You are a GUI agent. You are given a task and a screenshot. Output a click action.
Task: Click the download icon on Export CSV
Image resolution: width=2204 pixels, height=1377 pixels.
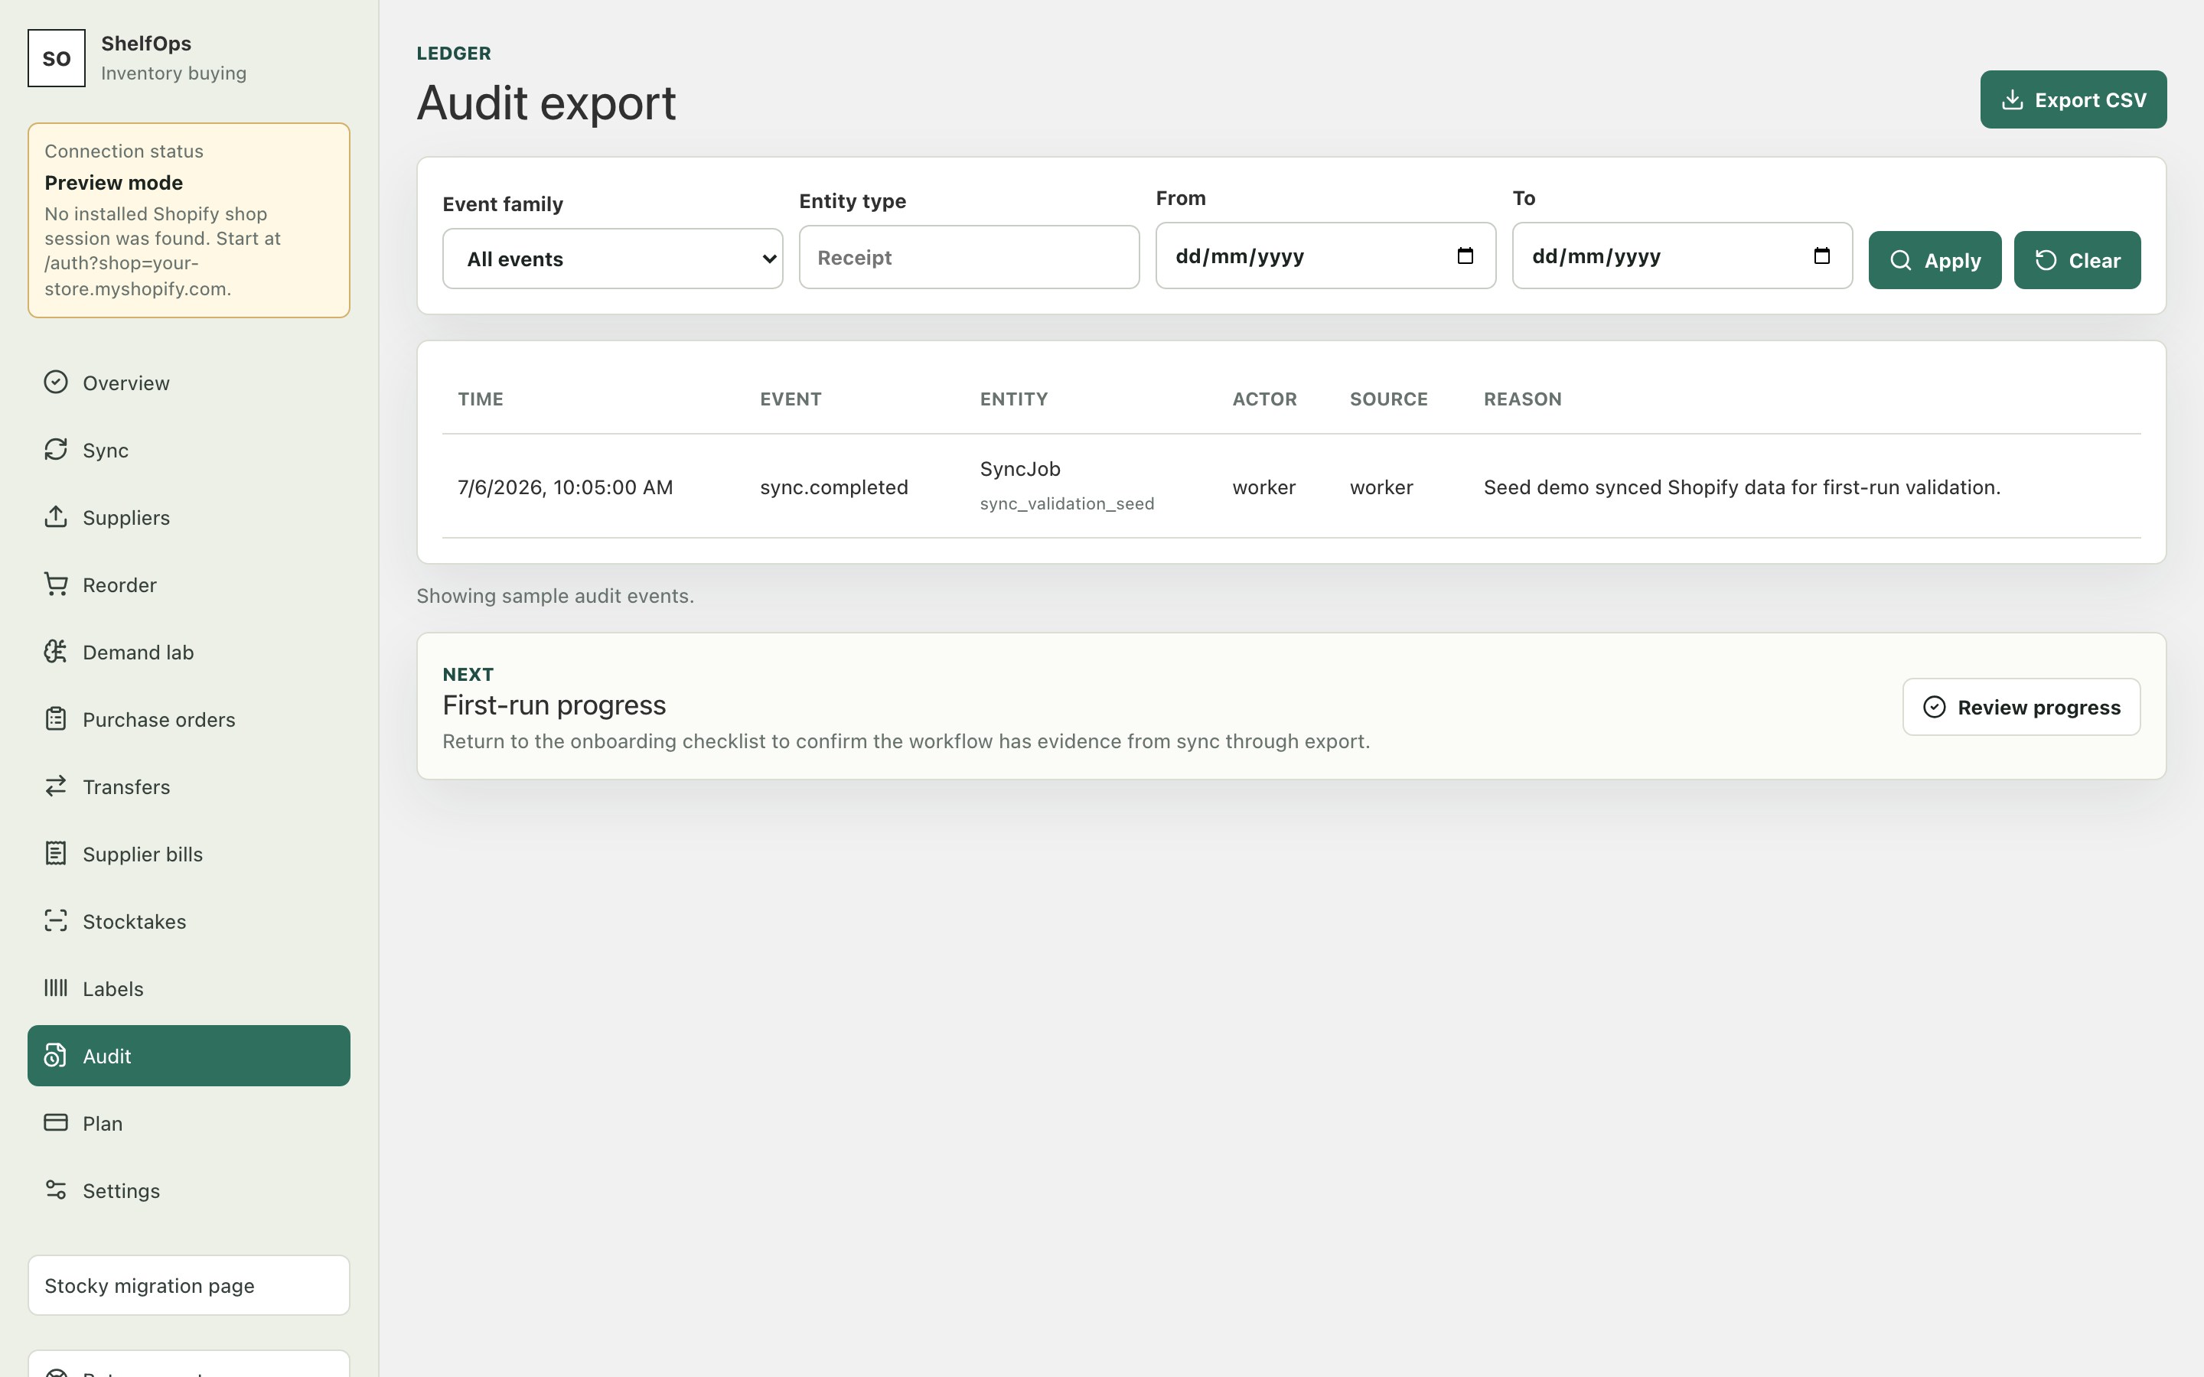[2012, 100]
